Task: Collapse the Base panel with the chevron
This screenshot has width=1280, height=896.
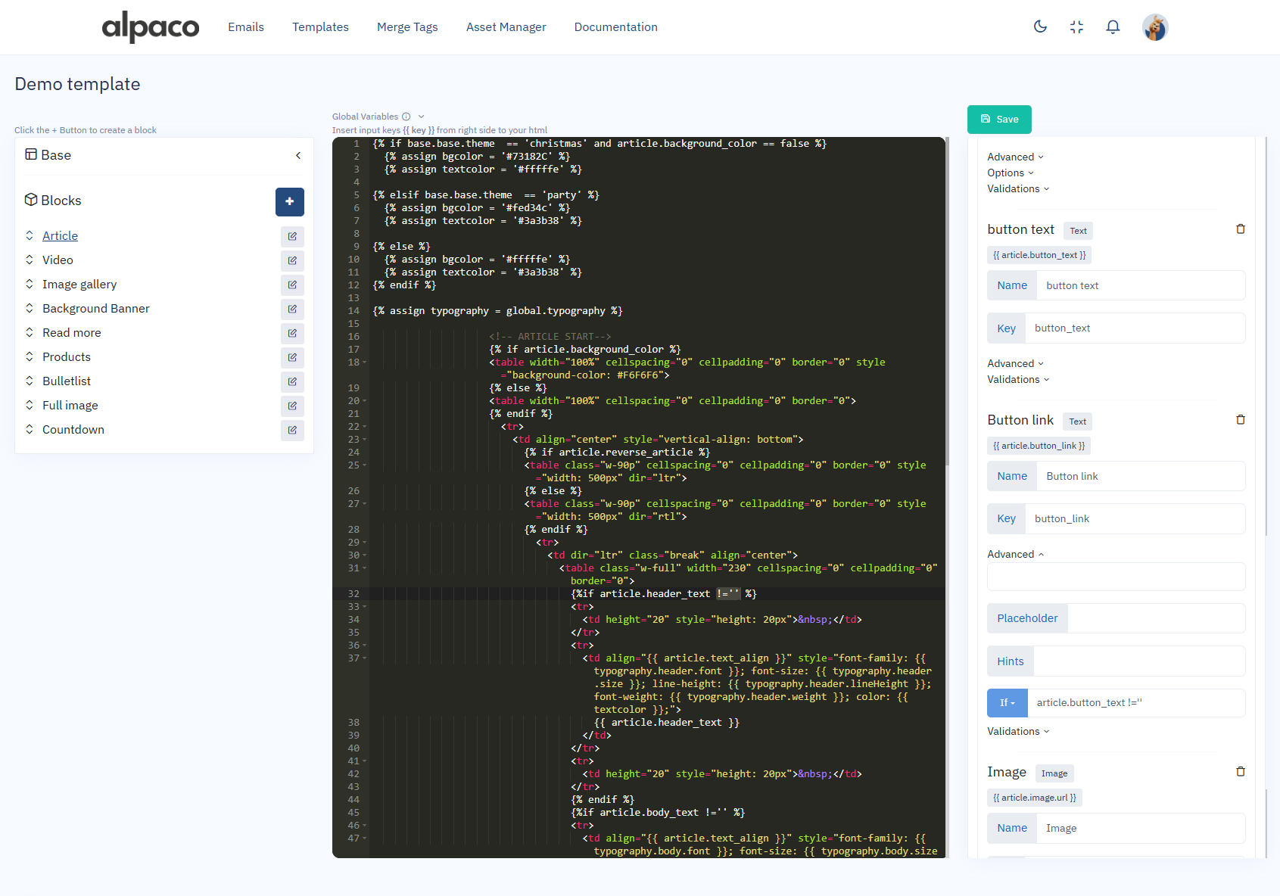Action: (298, 155)
